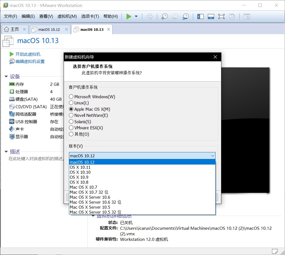This screenshot has width=285, height=255.
Task: Click 开启此虚拟机 link
Action: point(28,54)
